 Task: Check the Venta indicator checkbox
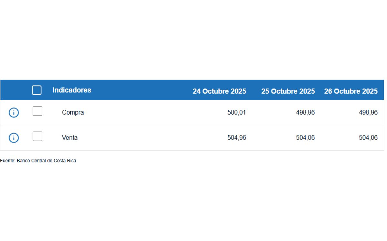(x=37, y=136)
